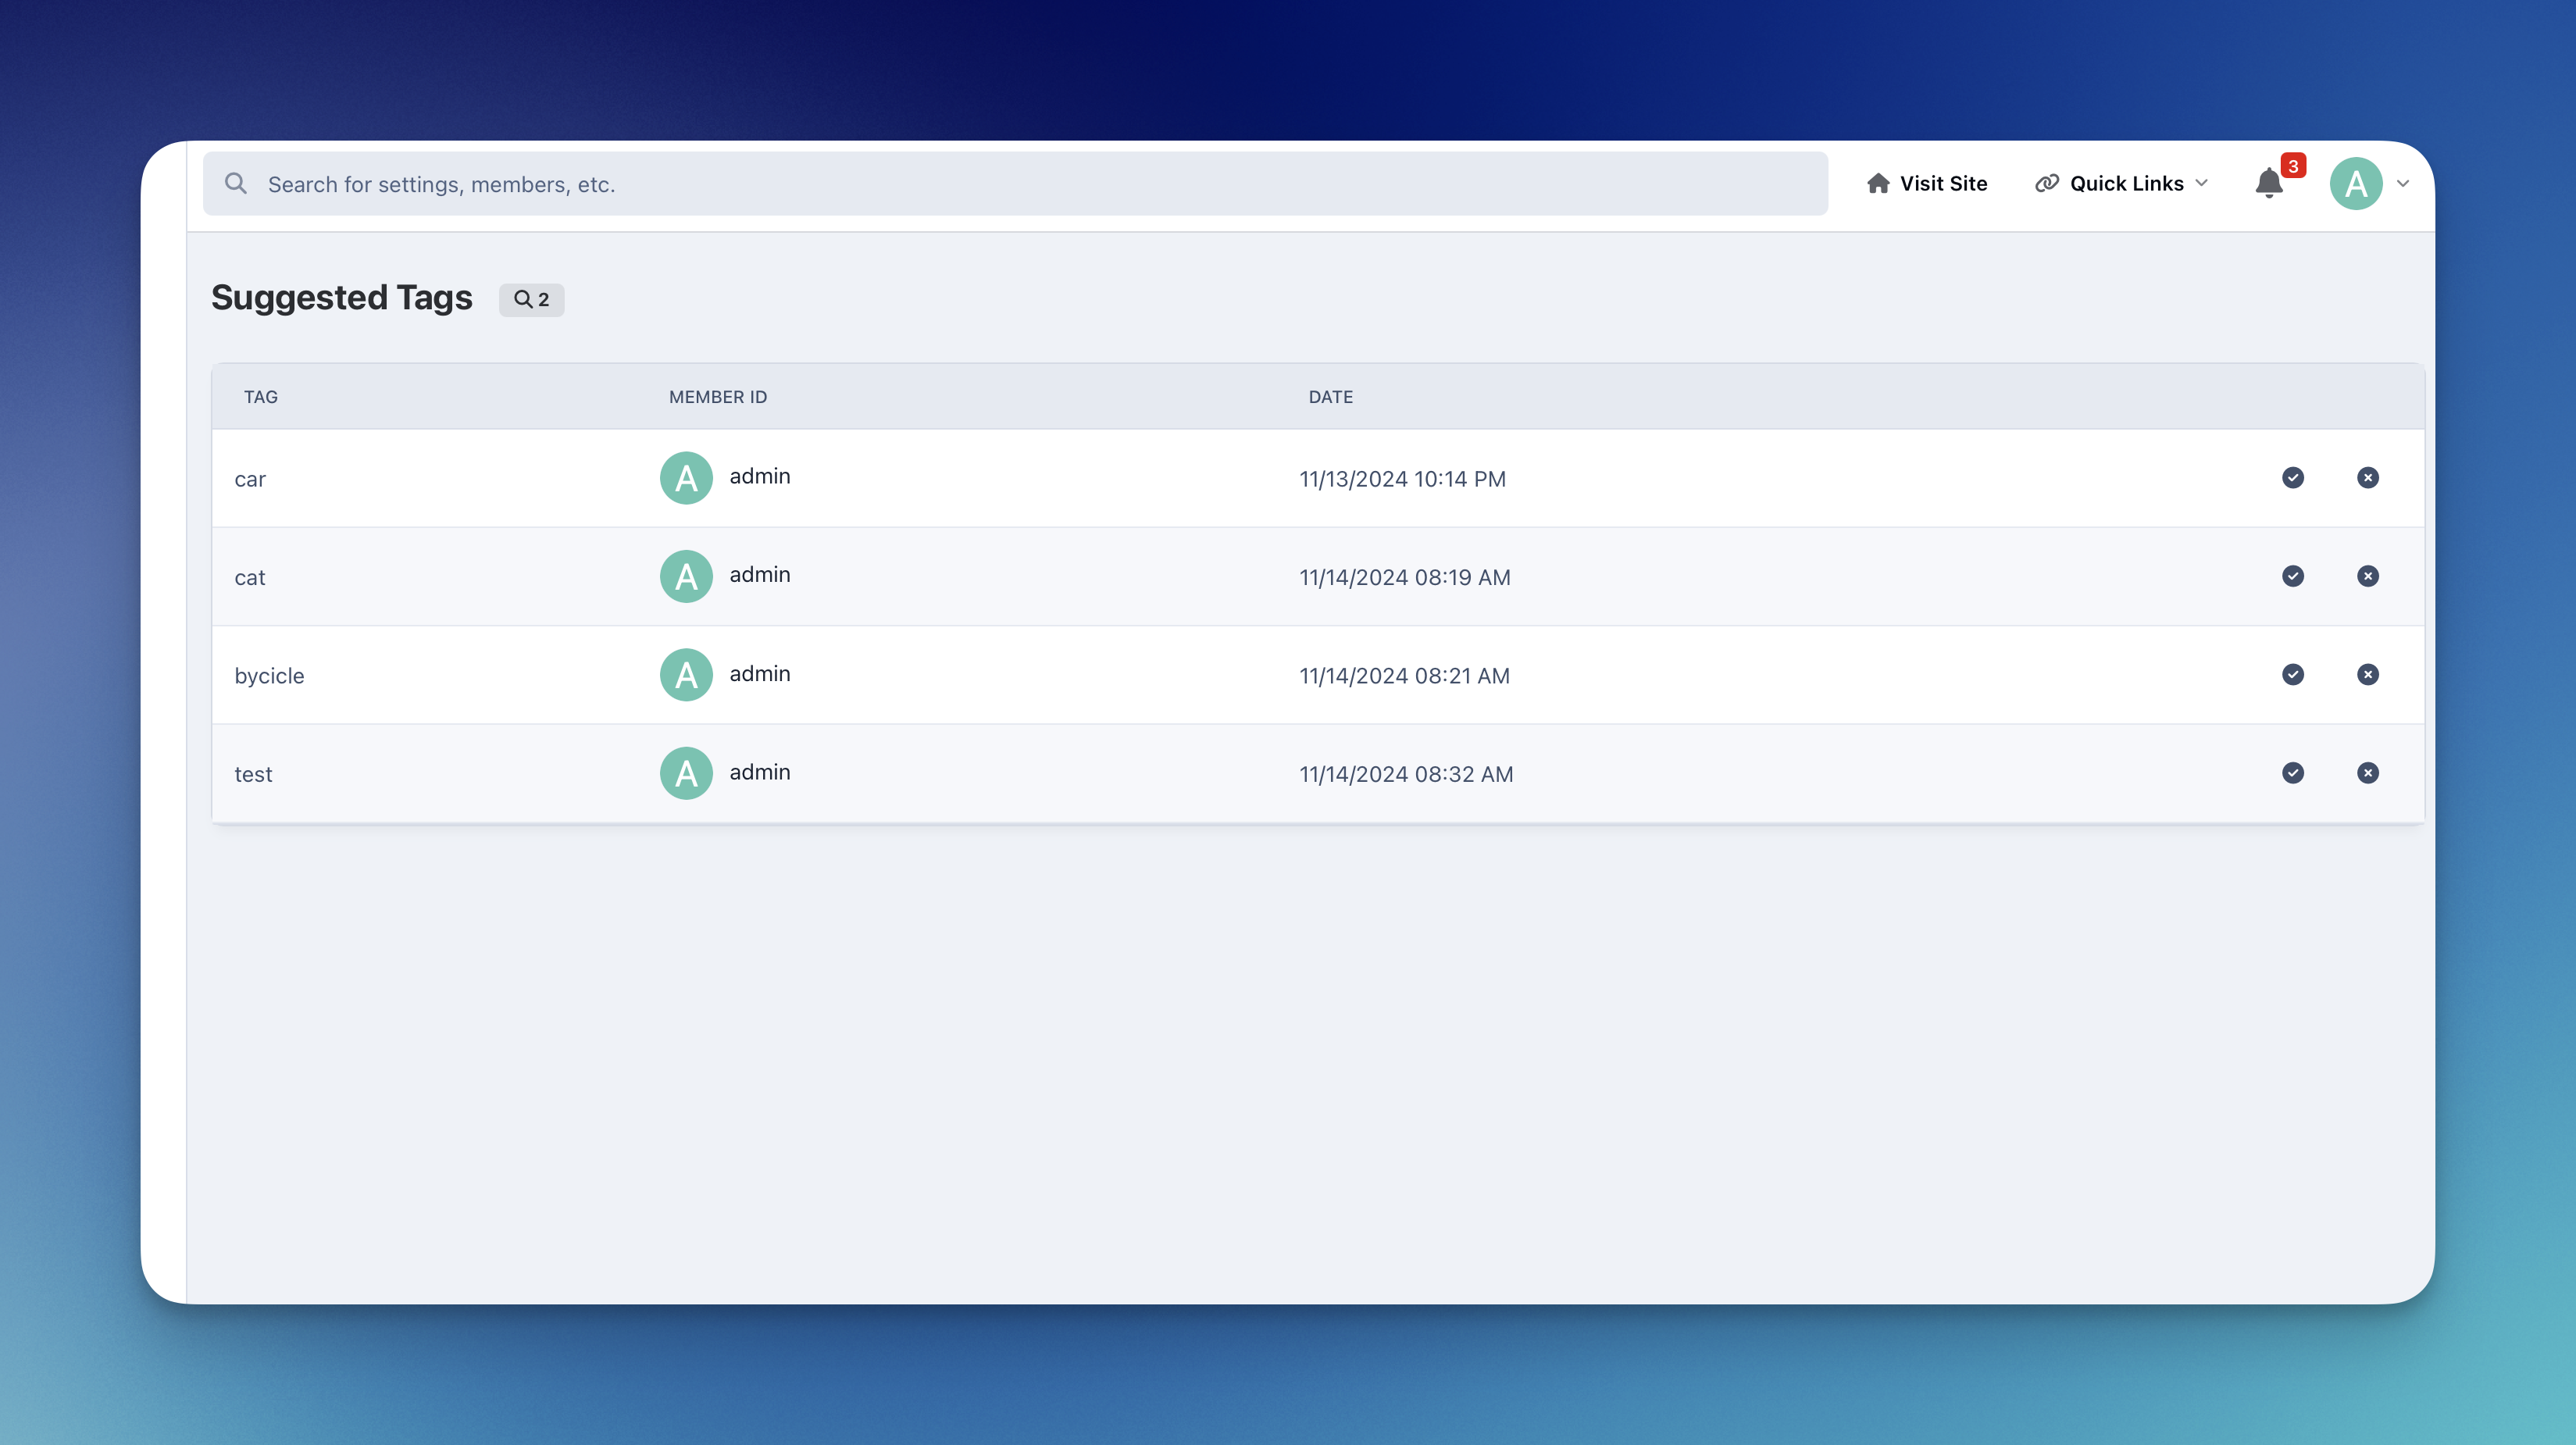Select the cat tag cell
This screenshot has height=1445, width=2576.
(x=250, y=577)
